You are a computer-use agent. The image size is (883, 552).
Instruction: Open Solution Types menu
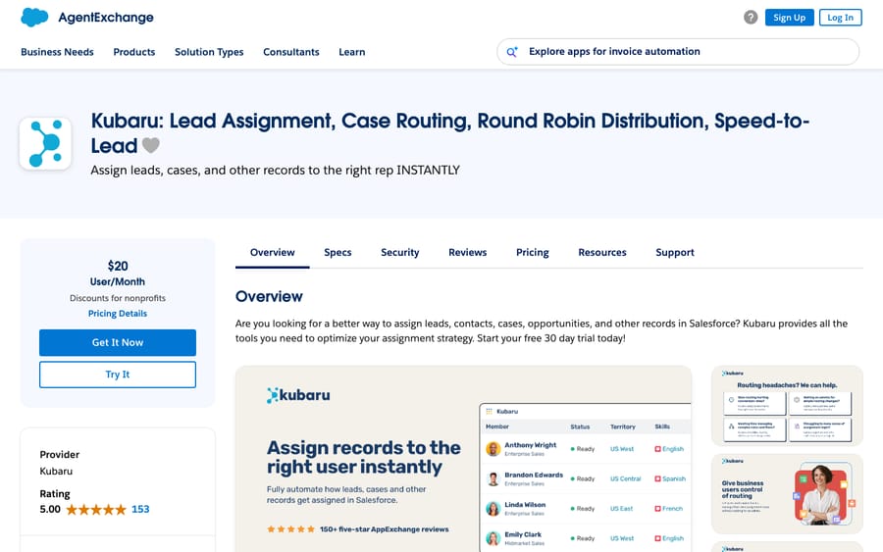[x=209, y=52]
